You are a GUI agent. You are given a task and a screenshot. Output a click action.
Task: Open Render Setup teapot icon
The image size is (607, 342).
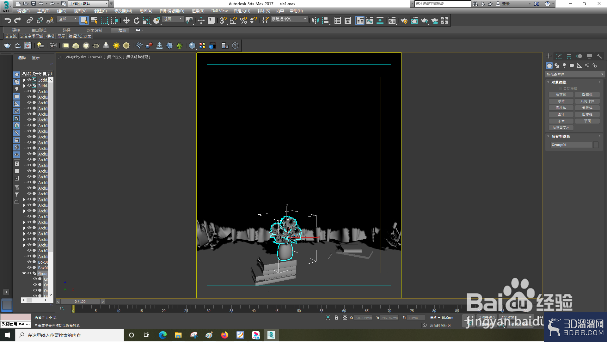coord(404,21)
